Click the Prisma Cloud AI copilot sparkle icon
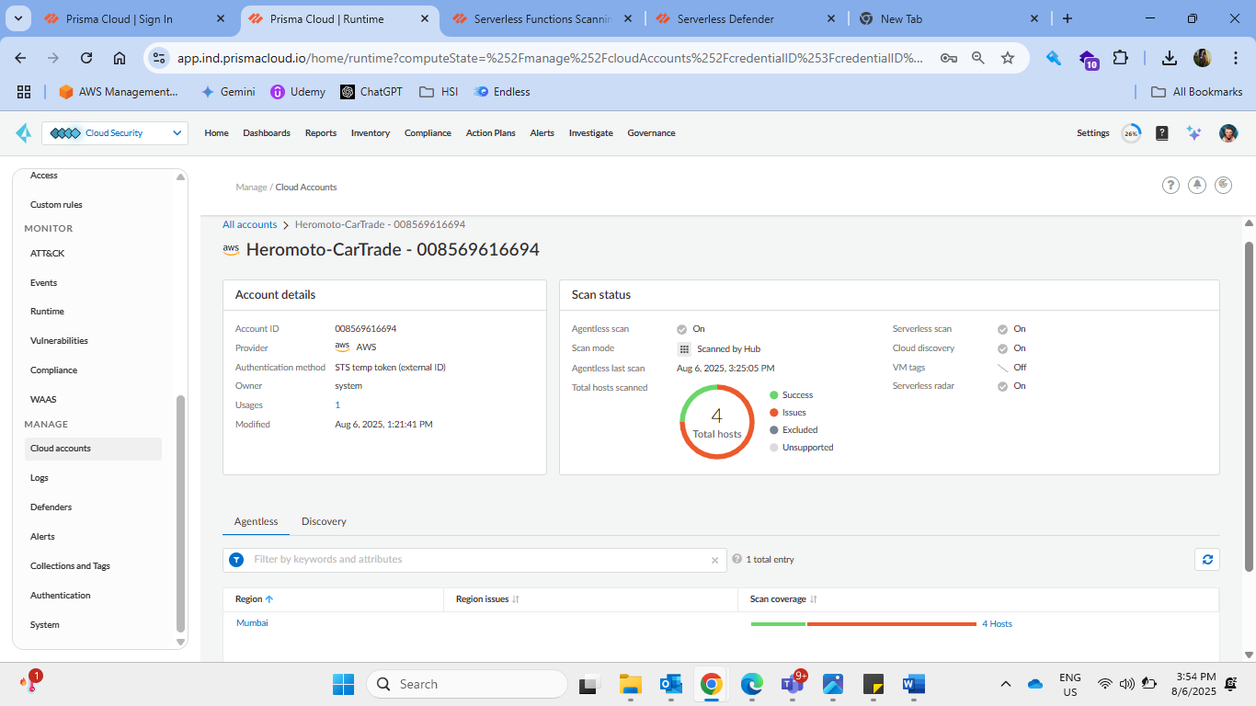The height and width of the screenshot is (706, 1256). click(x=1193, y=133)
